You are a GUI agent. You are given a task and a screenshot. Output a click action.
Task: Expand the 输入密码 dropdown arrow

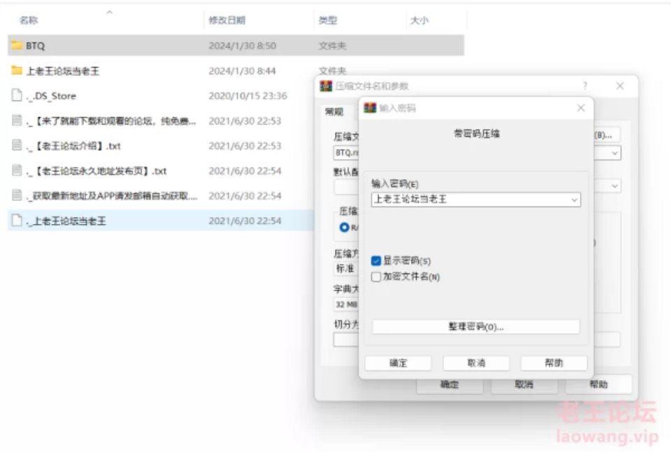pos(574,199)
